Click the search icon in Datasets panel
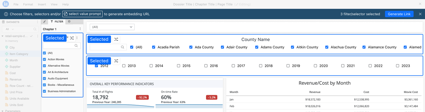Viewport: 425px width, 112px height. (x=35, y=29)
